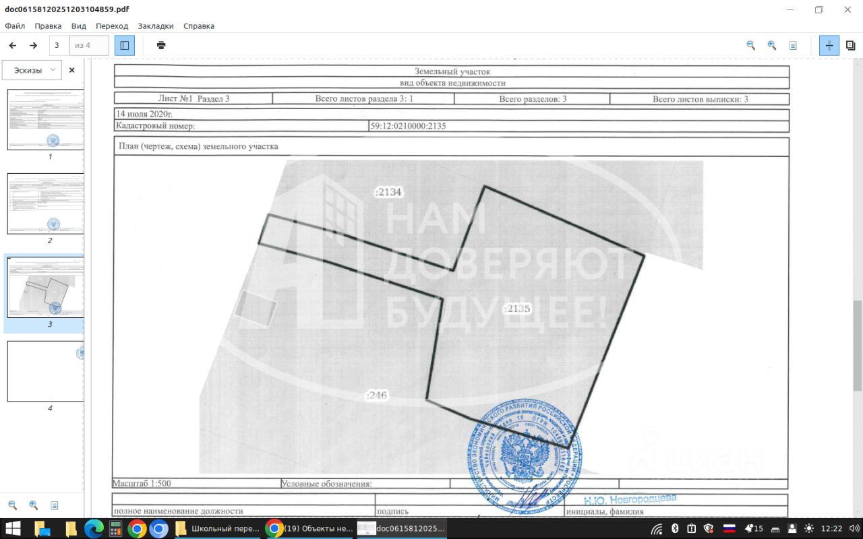Open the yellow folder icon beside File Explorer
Image resolution: width=863 pixels, height=539 pixels.
(71, 528)
